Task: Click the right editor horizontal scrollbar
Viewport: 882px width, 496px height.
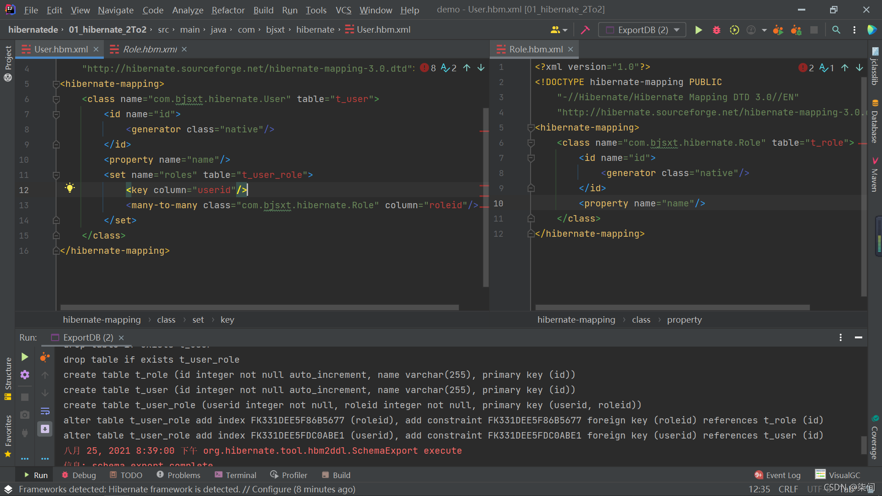Action: pyautogui.click(x=672, y=307)
